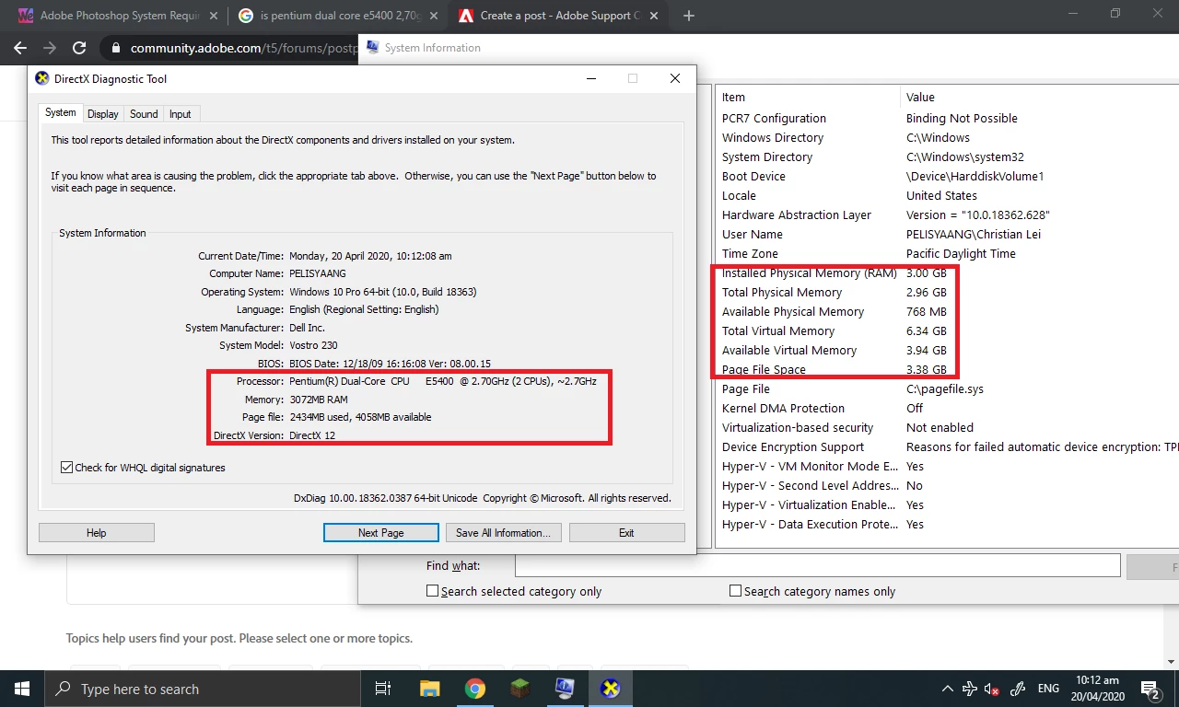Select Installed Physical Memory (RAM) row

948,272
